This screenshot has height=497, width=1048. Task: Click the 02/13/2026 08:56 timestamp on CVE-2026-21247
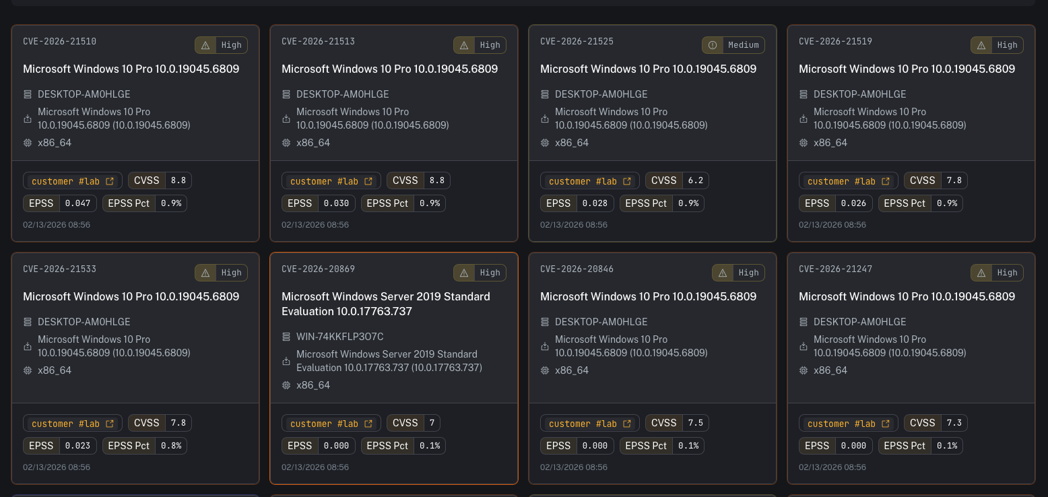(x=832, y=467)
